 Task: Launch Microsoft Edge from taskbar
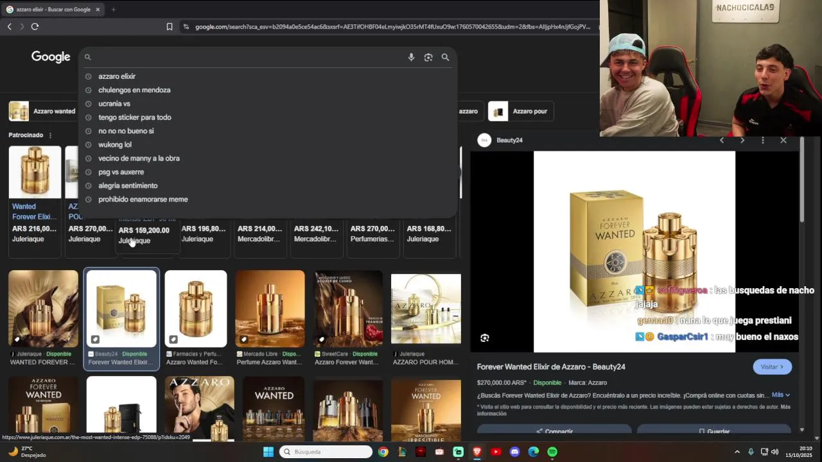[x=534, y=452]
